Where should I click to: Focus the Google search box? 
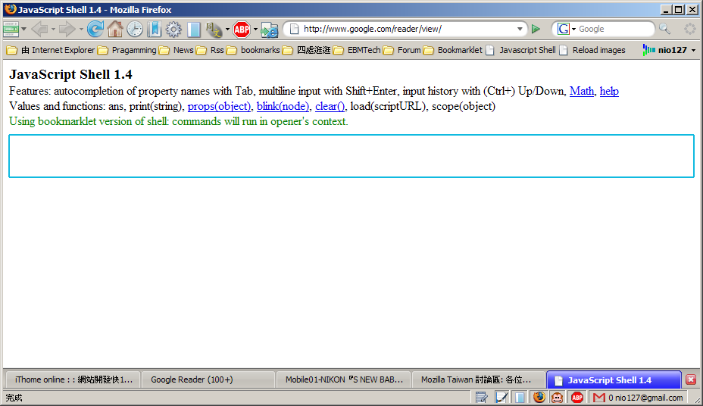click(614, 29)
